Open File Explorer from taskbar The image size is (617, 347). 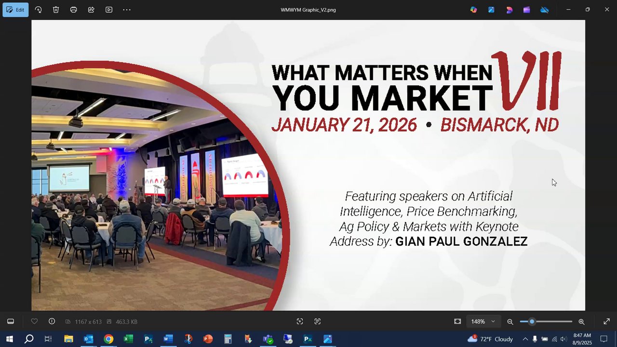coord(68,339)
